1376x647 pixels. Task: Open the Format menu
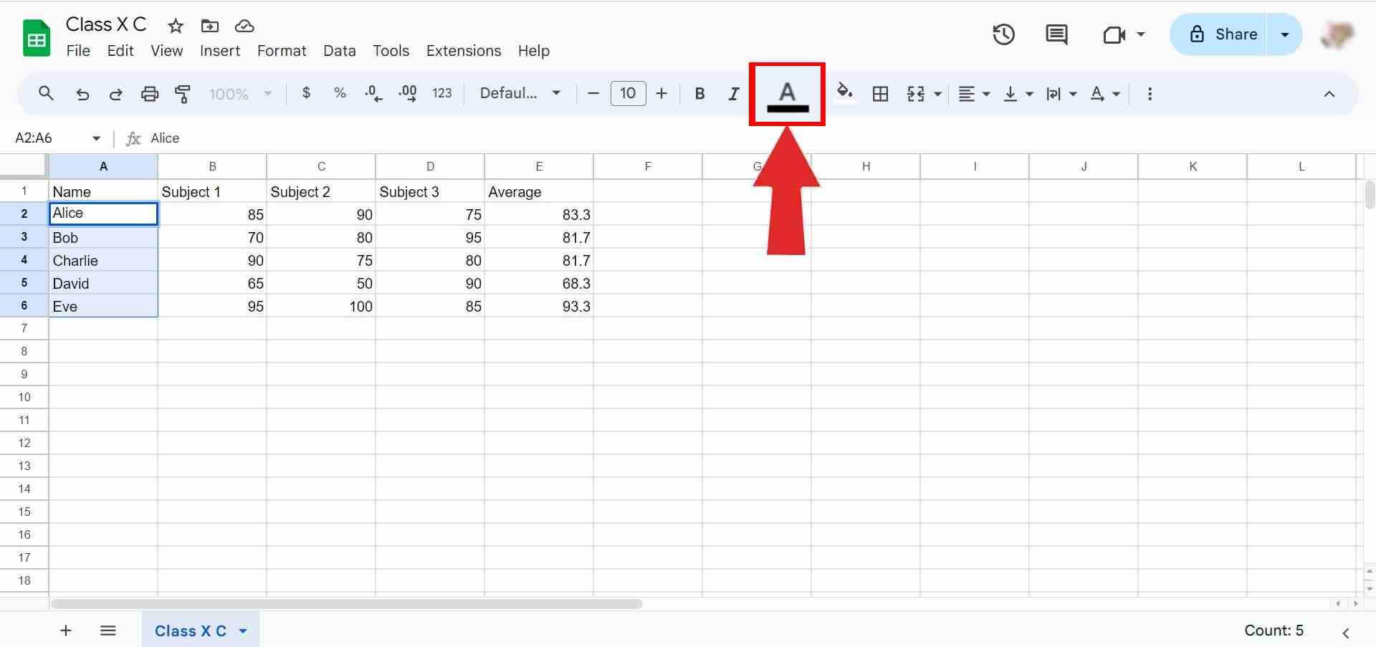(281, 50)
